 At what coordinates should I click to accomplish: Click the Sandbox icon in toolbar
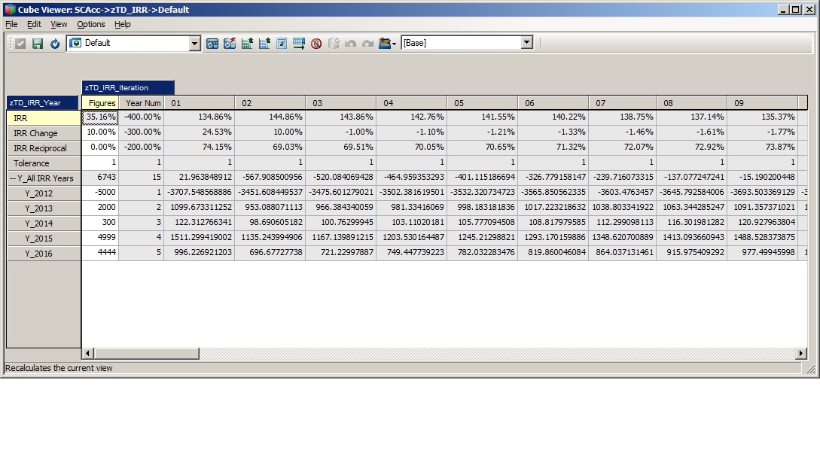tap(384, 44)
